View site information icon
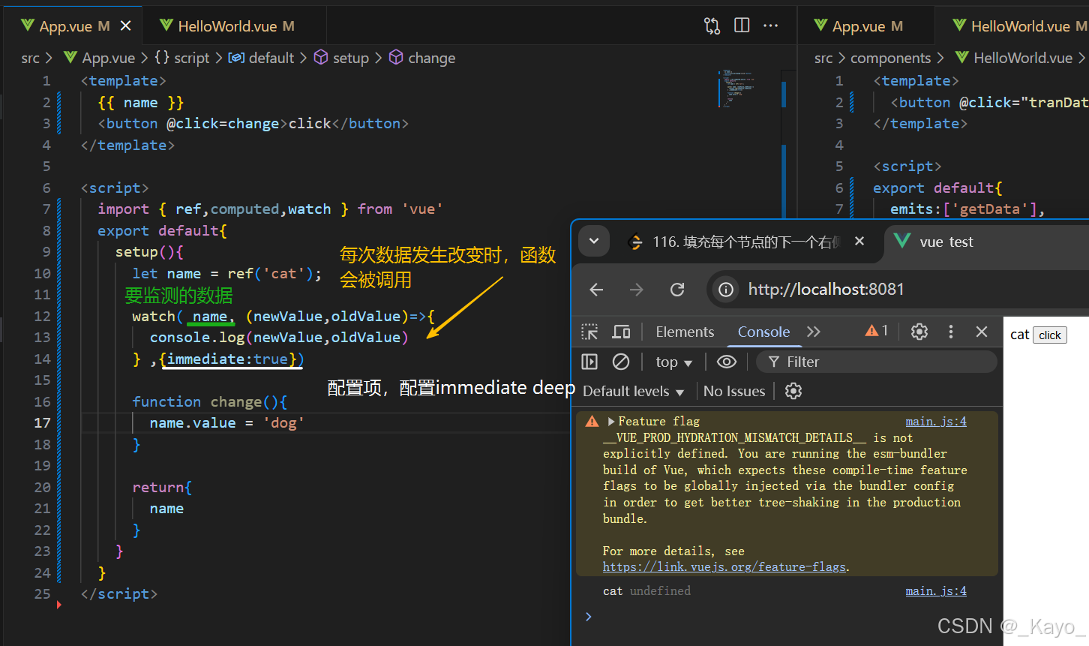 click(x=726, y=290)
